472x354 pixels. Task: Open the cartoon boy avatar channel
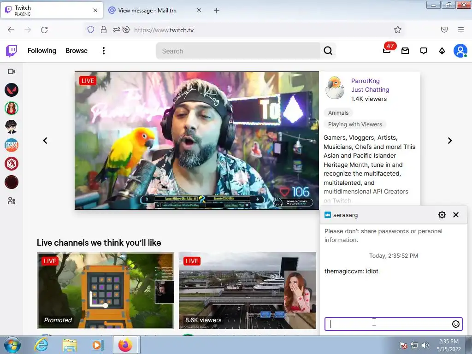[x=12, y=127]
